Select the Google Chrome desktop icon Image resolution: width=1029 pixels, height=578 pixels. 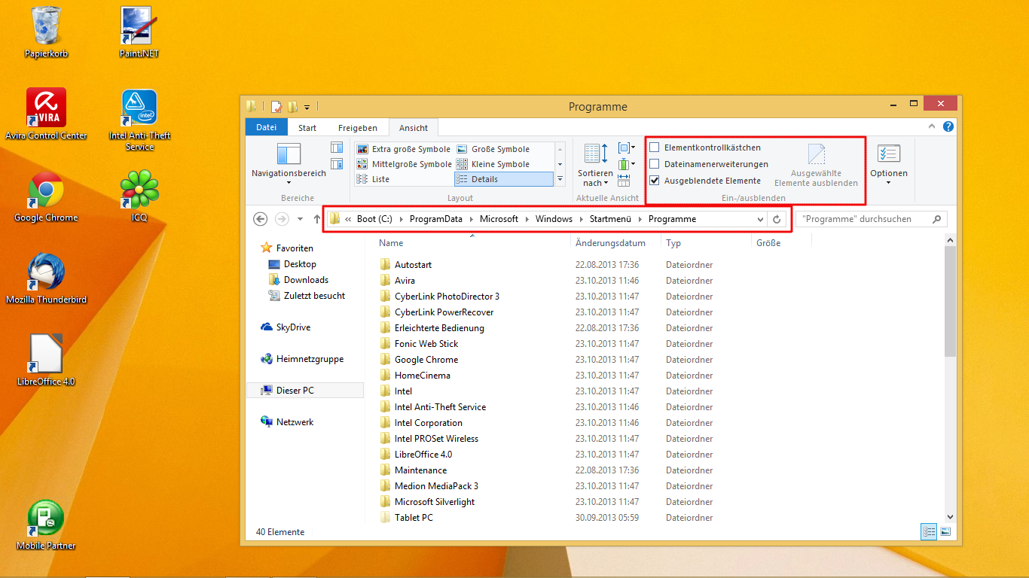46,196
